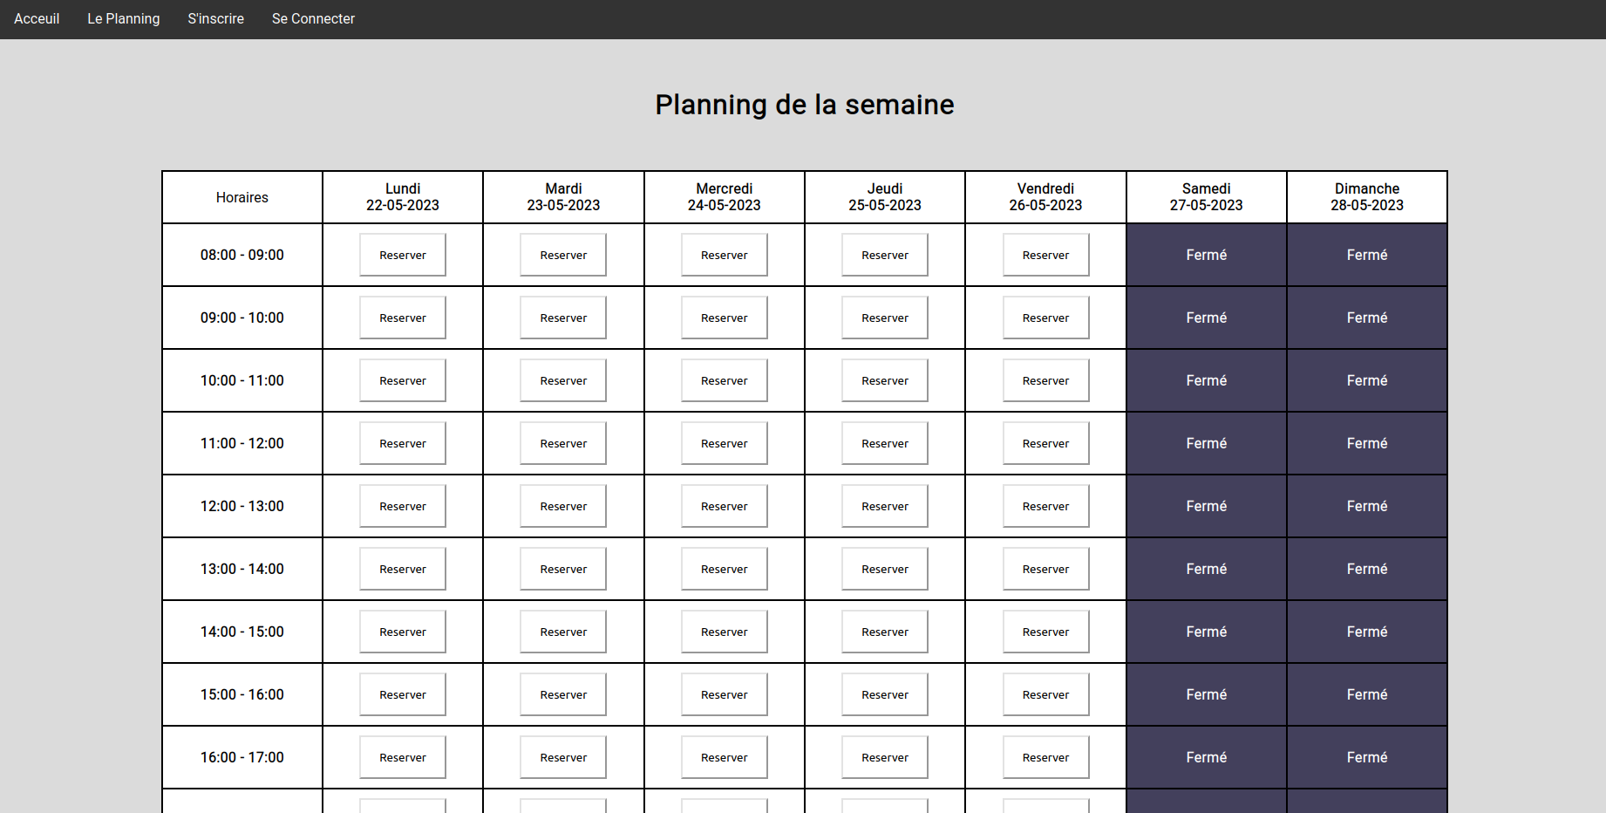Click the Mercredi 24-05-2023 column header

(x=724, y=197)
